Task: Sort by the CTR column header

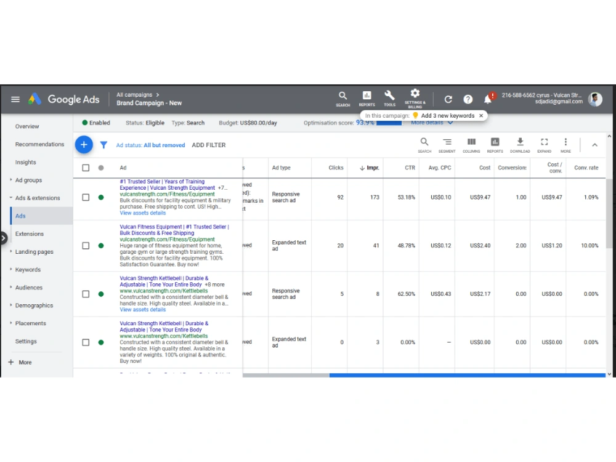Action: 410,168
